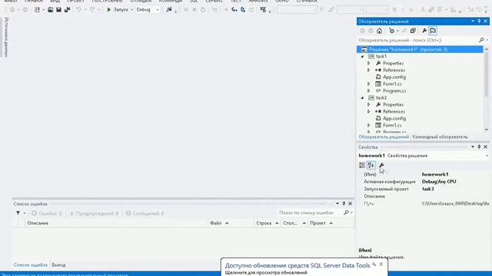Switch to the Вывод tab
Viewport: 492px width, 276px height.
[x=58, y=265]
